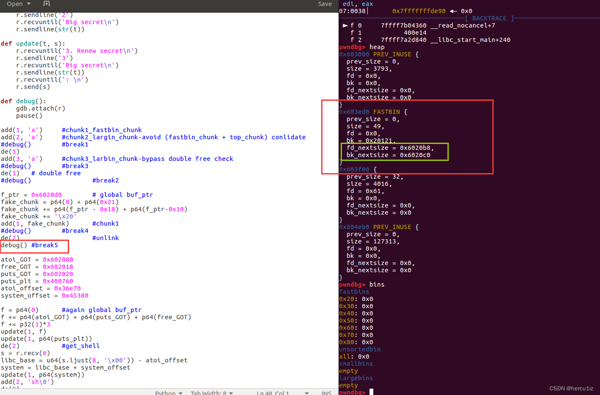
Task: Click the 'puts_GOT = 0x602020' line
Action: [37, 274]
